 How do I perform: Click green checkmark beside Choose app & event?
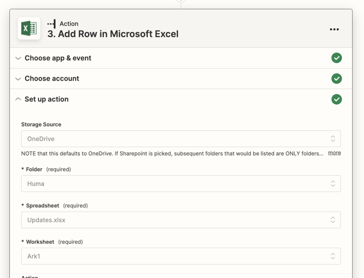pos(336,58)
